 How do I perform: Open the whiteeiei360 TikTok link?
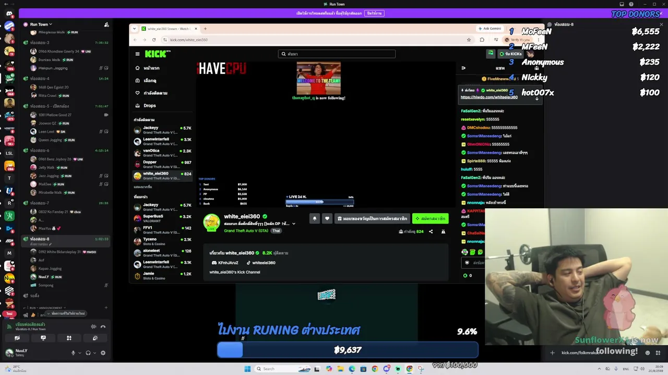[261, 262]
